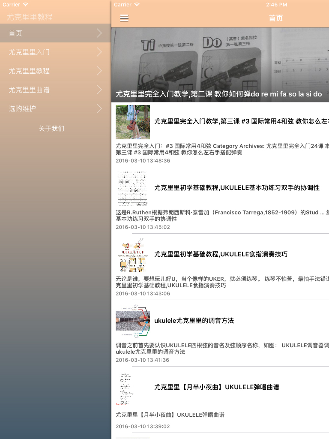Open article title UKULELE基本功练习双手的协调性
Image resolution: width=329 pixels, height=439 pixels.
tap(237, 188)
